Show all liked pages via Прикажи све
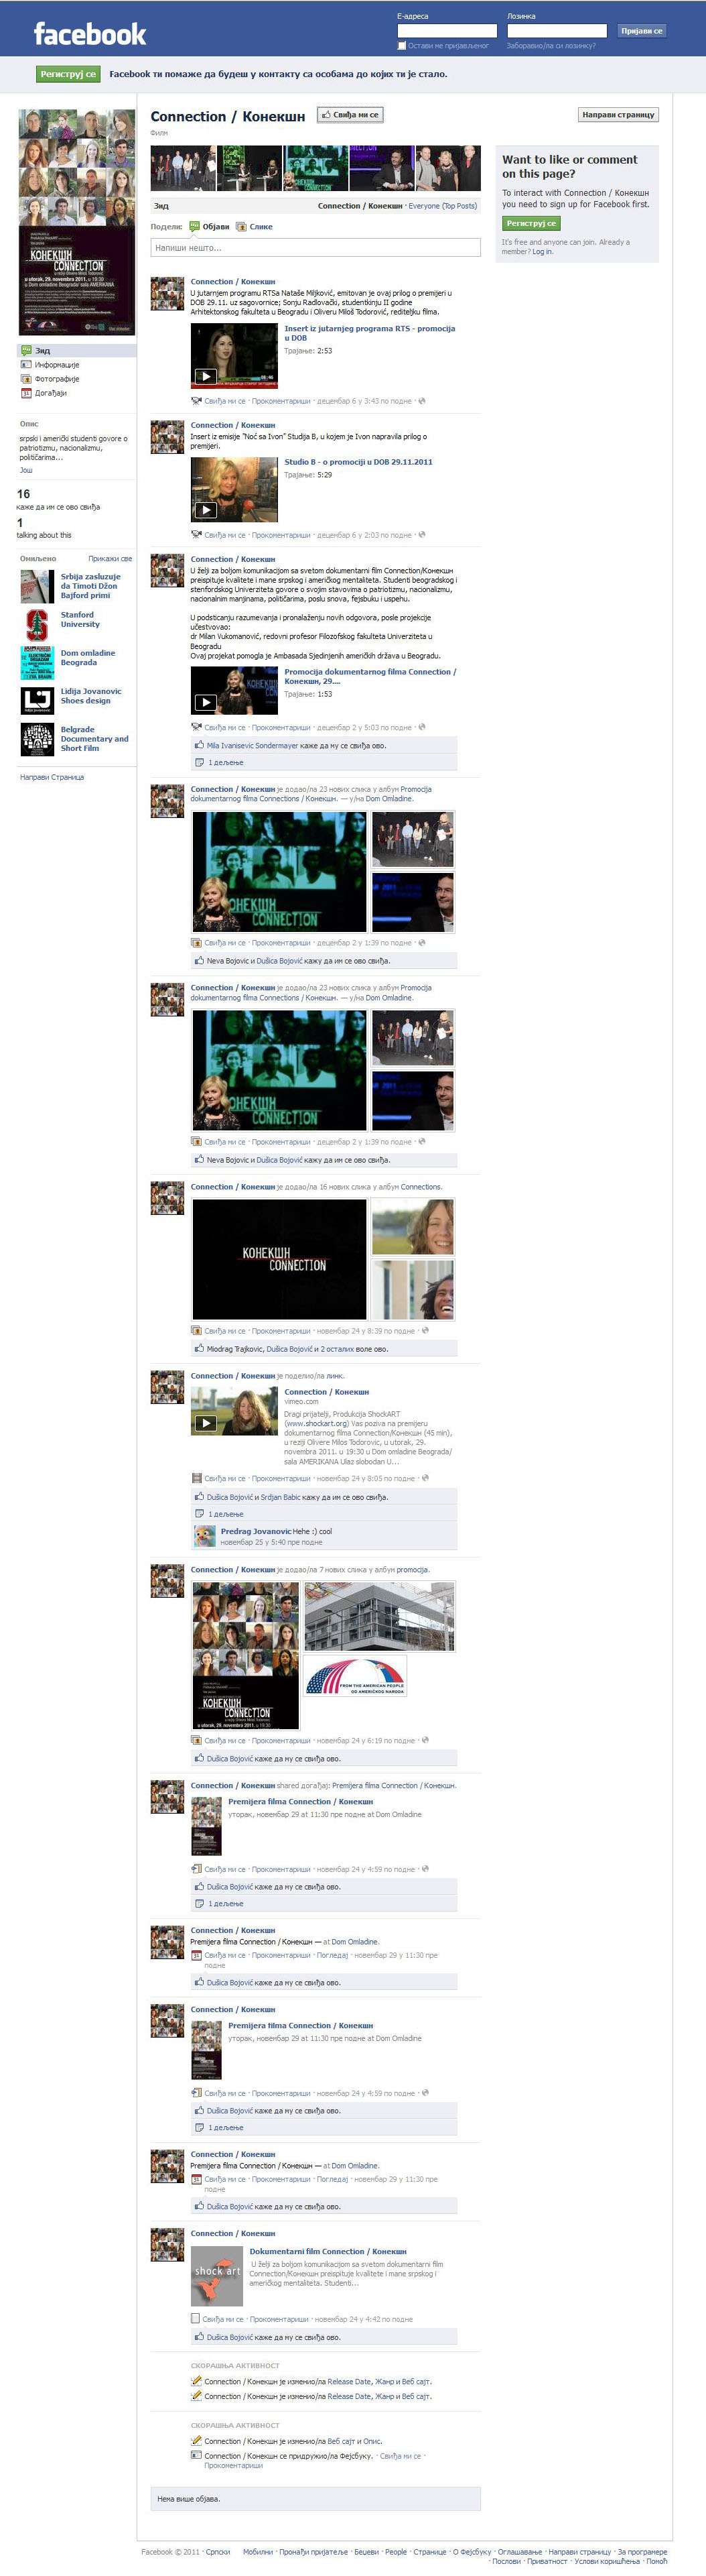The image size is (706, 2576). point(110,559)
